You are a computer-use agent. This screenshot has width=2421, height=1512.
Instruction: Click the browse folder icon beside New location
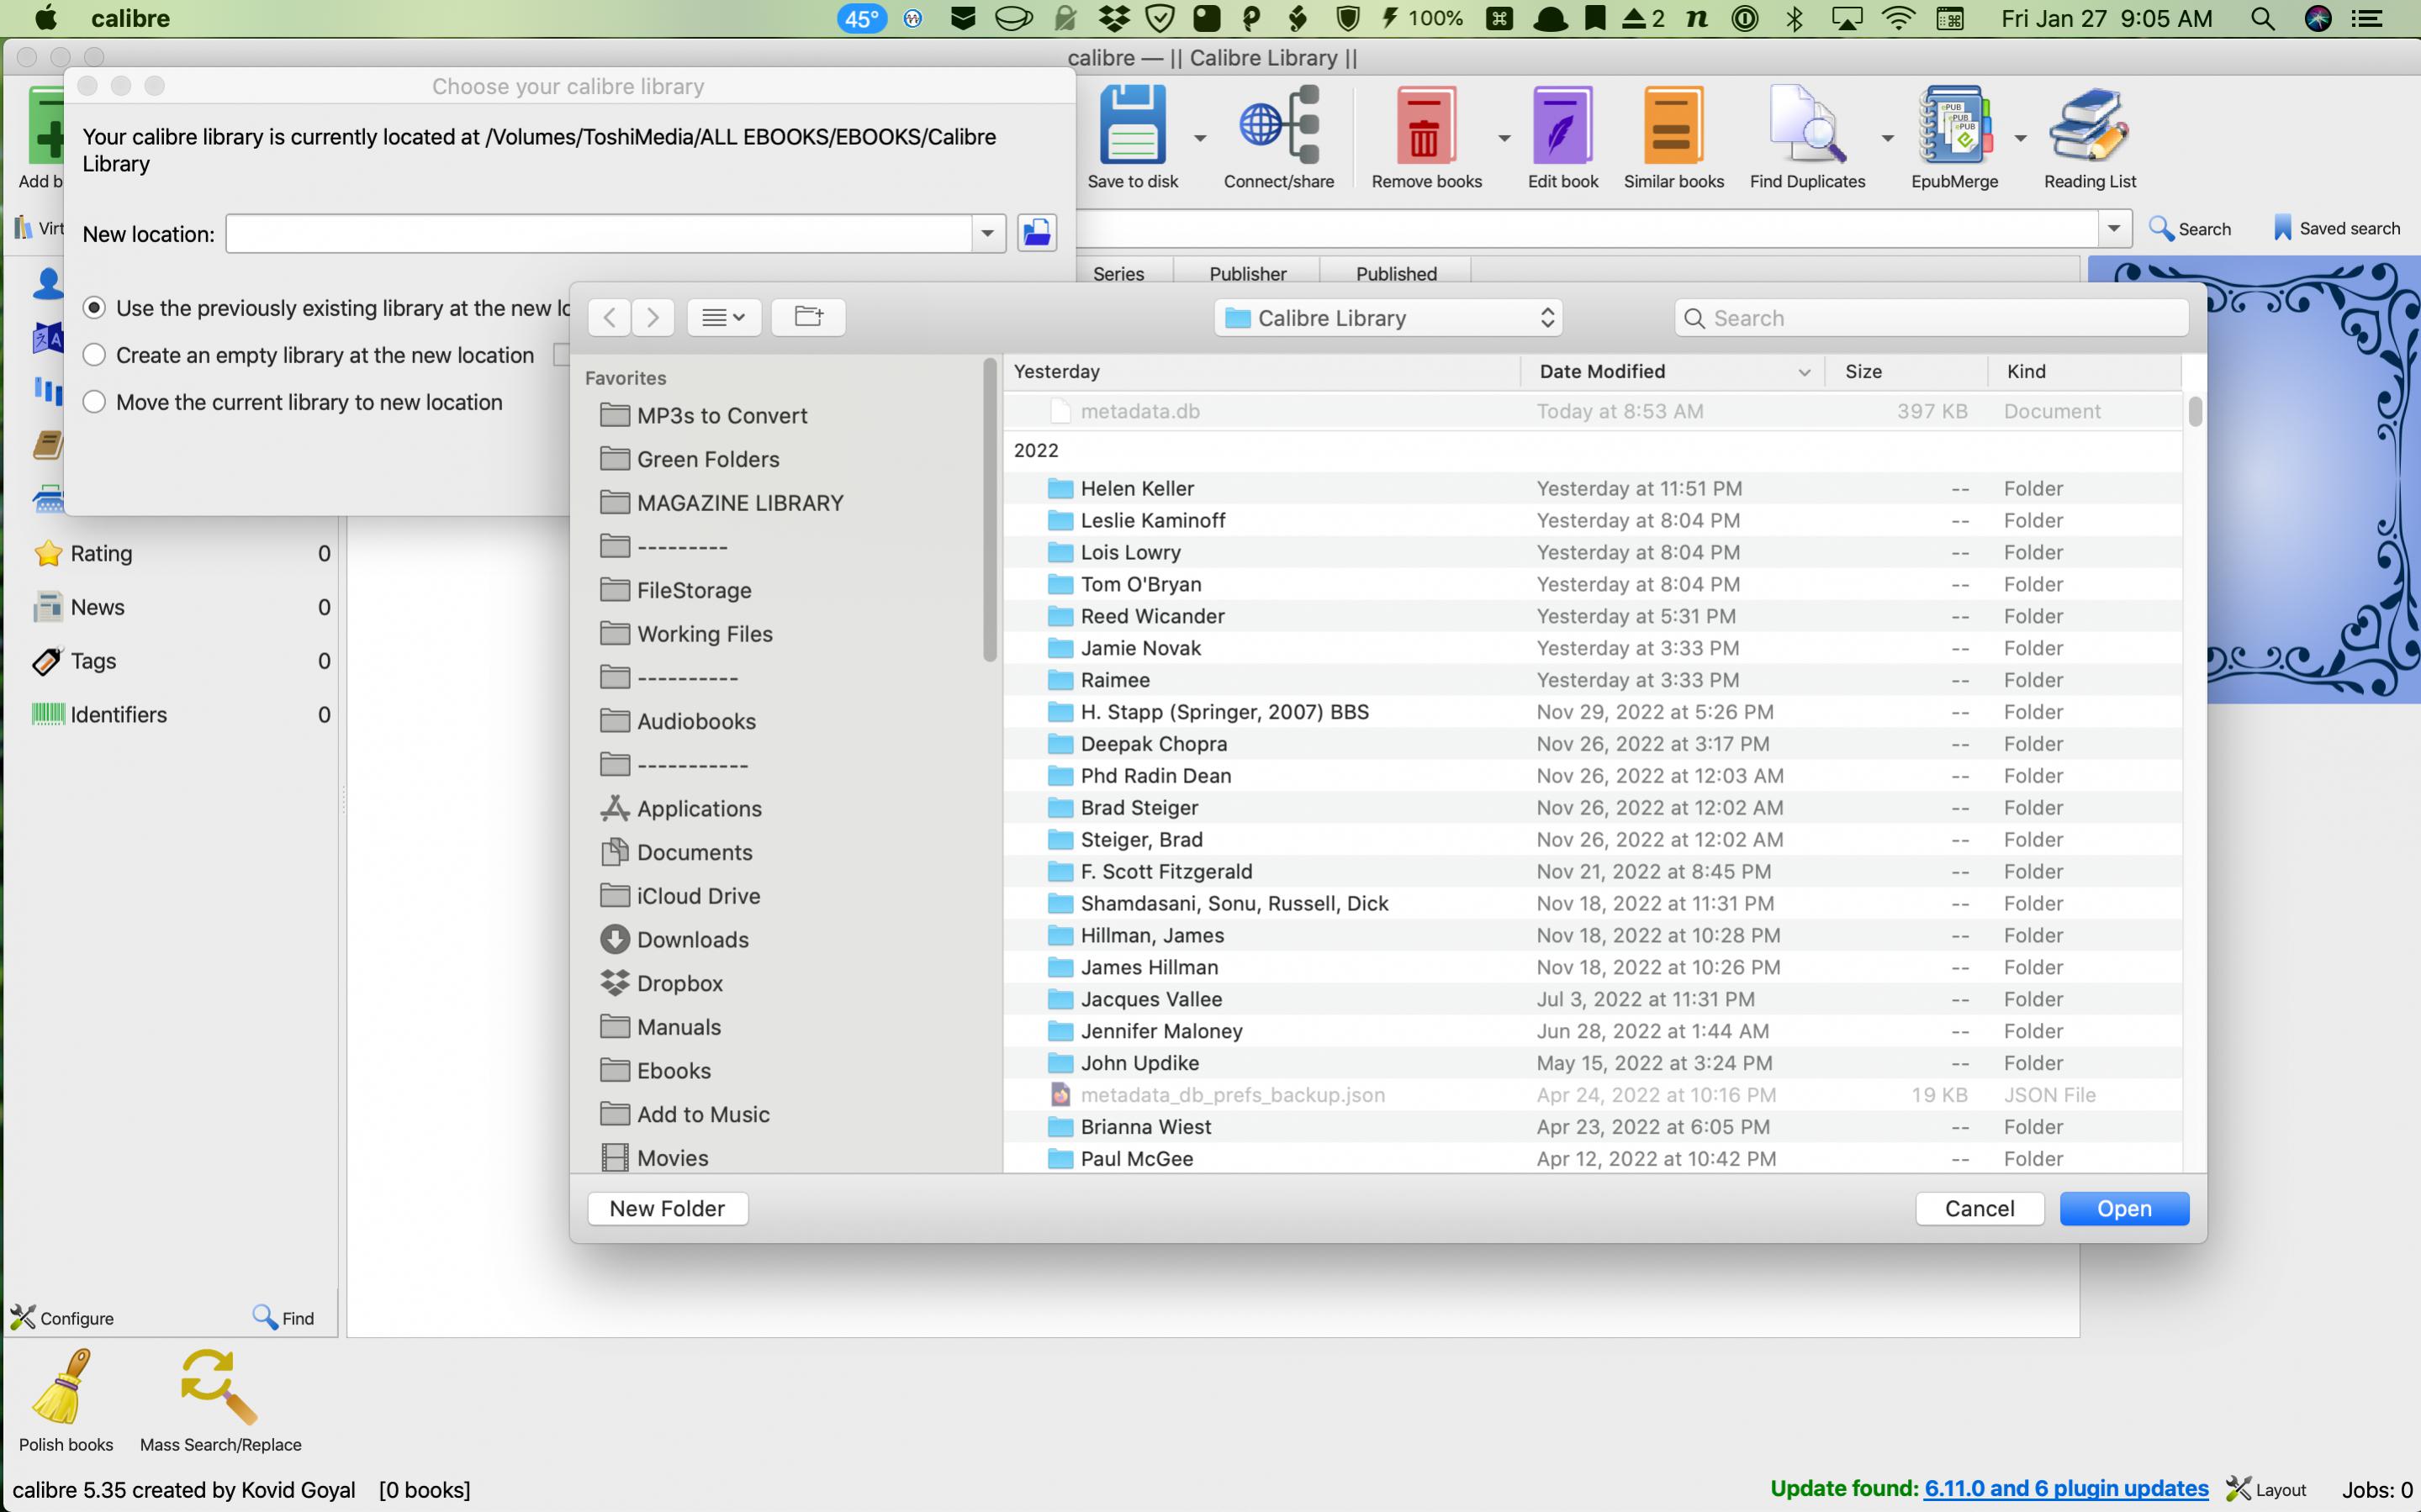(x=1036, y=233)
